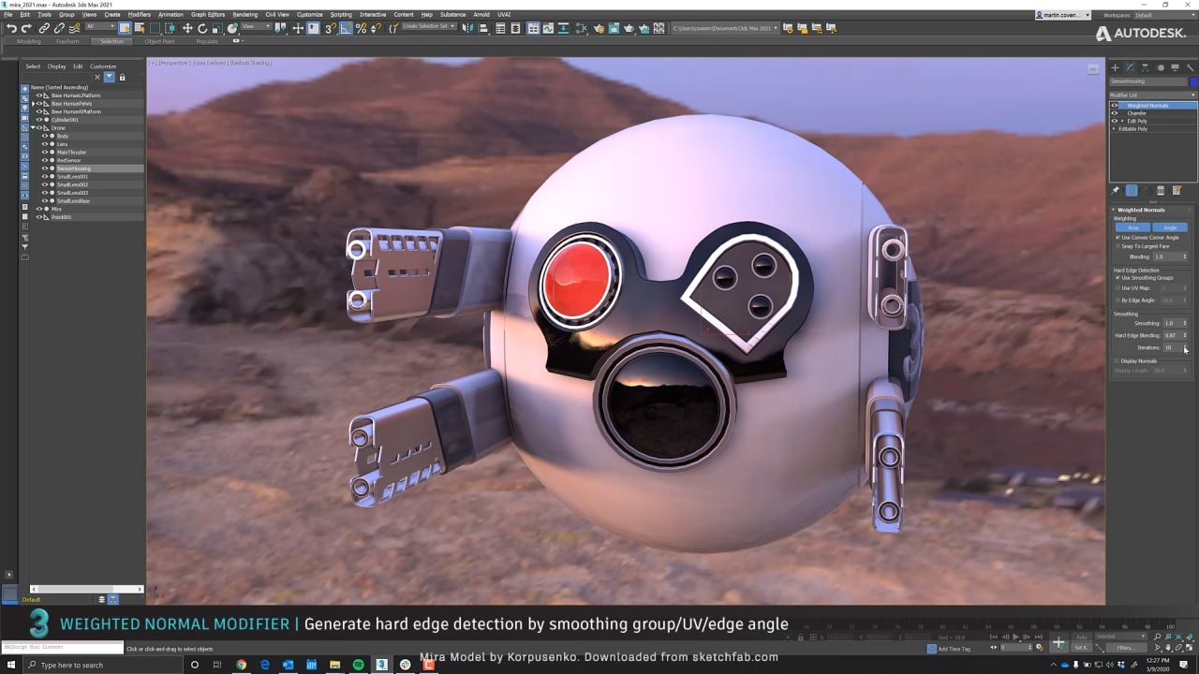Open the Modifier List dropdown
1199x674 pixels.
(x=1153, y=95)
